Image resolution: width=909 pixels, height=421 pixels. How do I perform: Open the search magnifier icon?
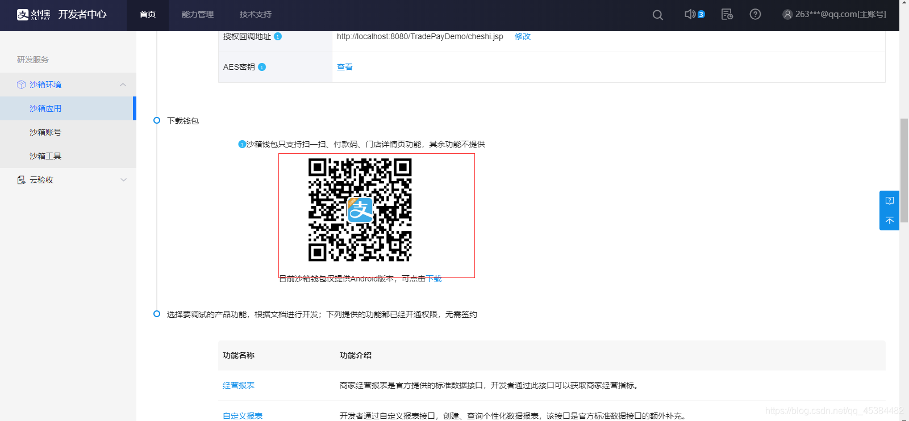tap(658, 15)
